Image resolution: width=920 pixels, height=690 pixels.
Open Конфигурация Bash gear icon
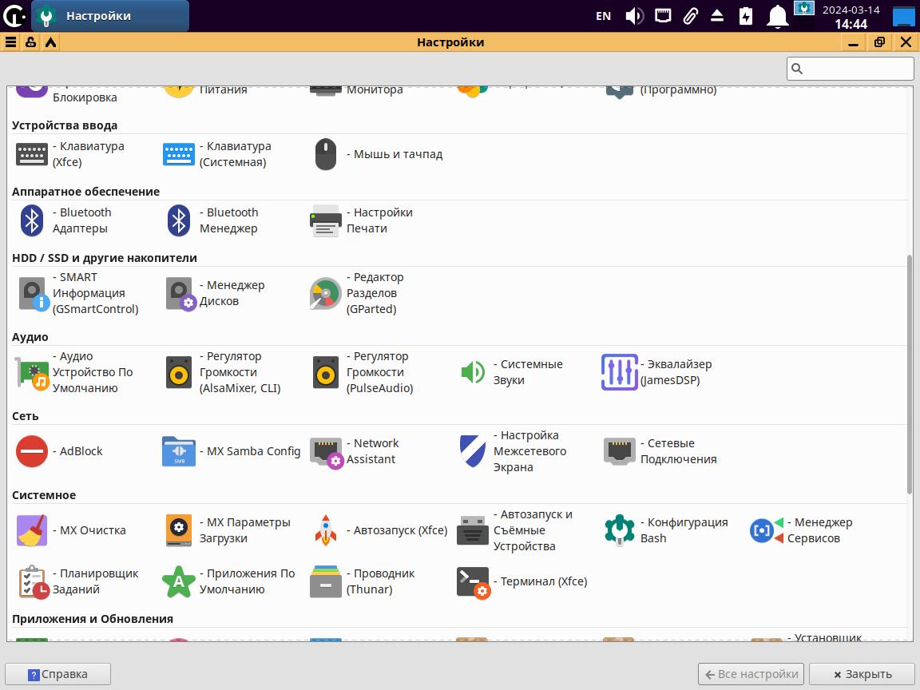click(x=619, y=530)
